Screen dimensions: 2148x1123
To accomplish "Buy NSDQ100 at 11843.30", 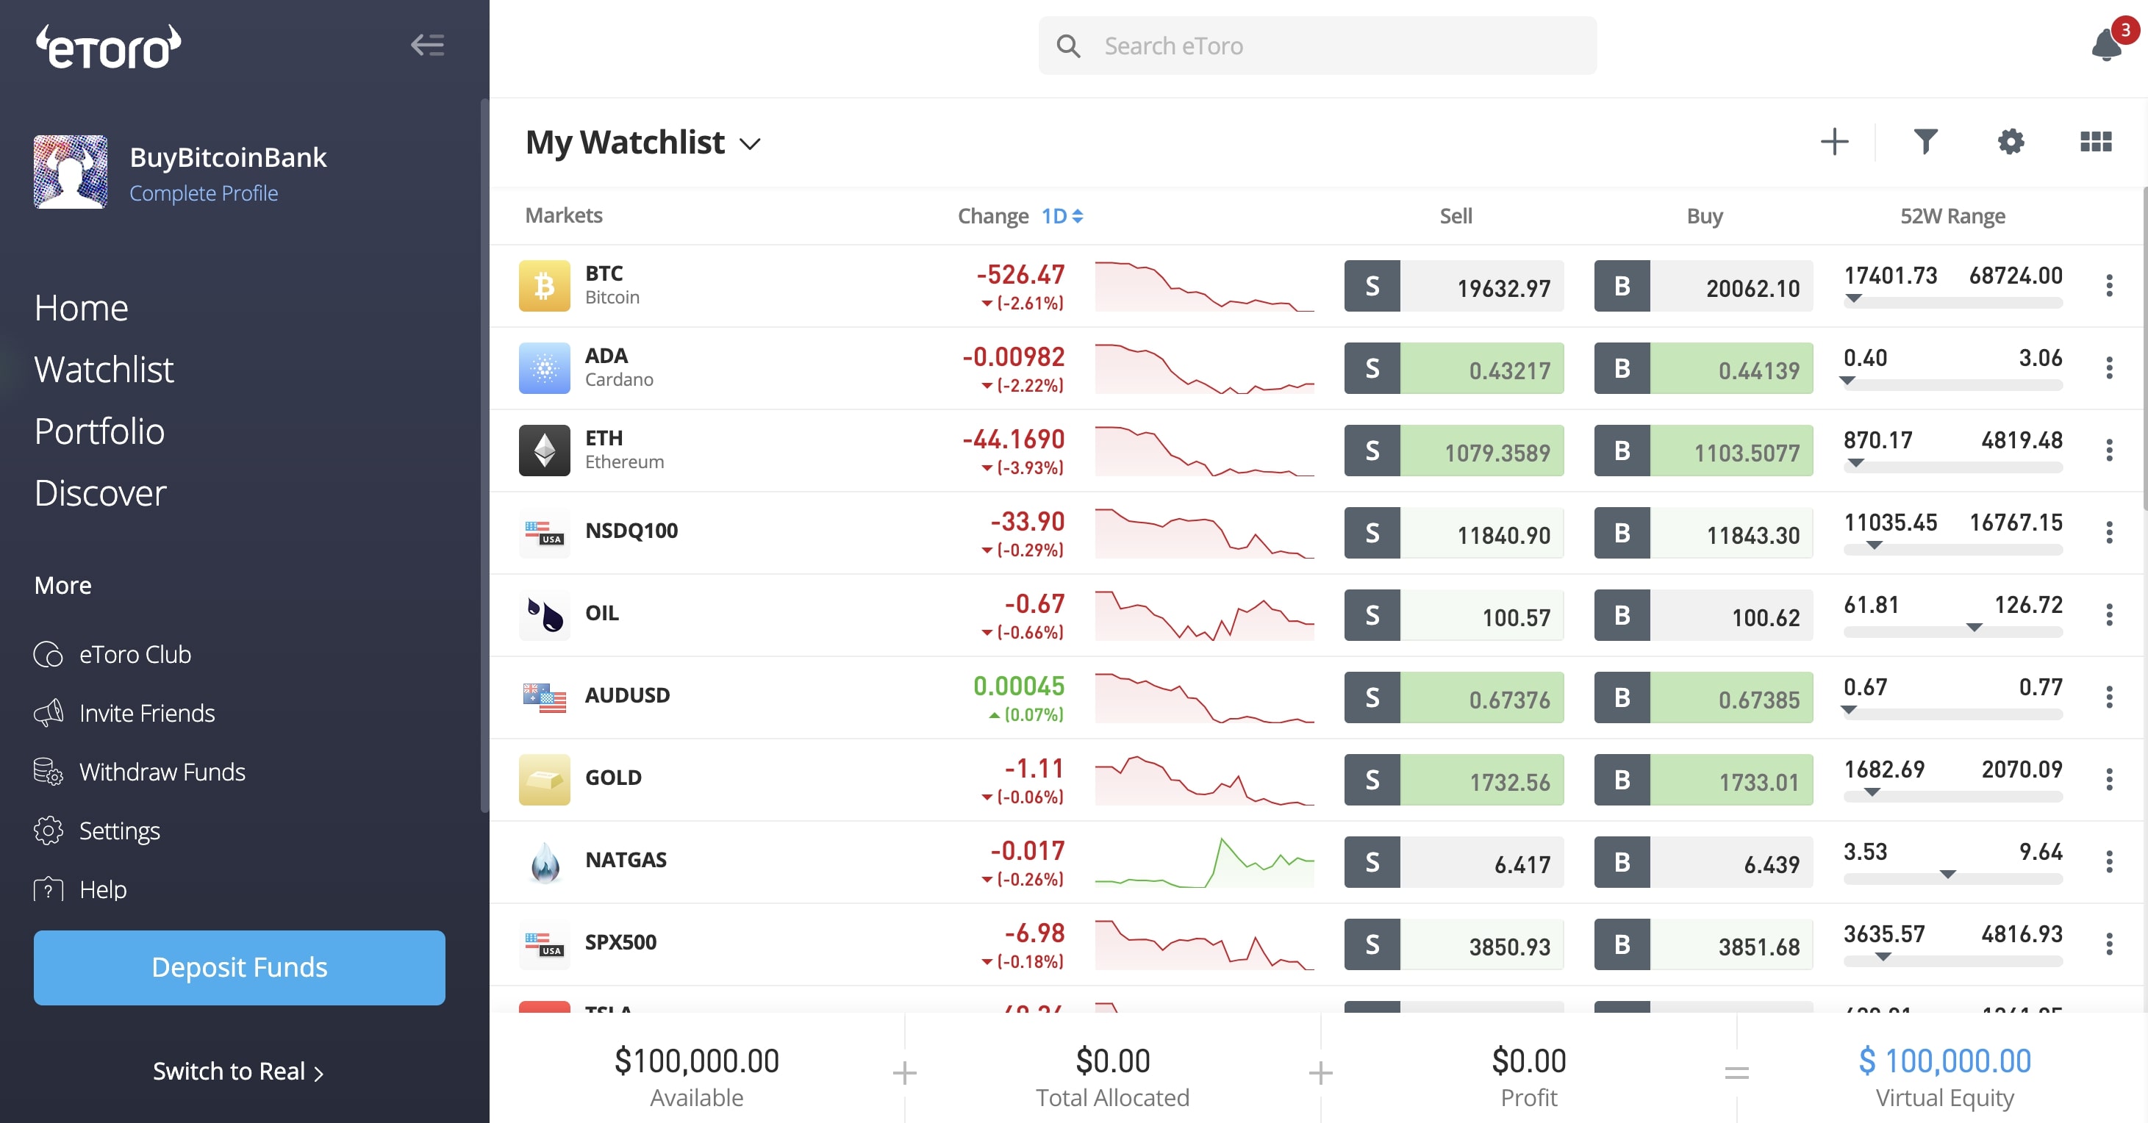I will (1703, 532).
